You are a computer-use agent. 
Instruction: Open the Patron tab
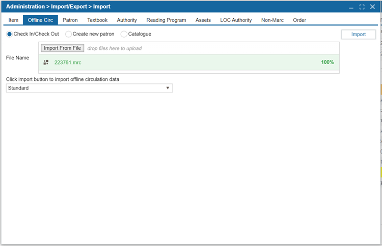click(x=70, y=20)
